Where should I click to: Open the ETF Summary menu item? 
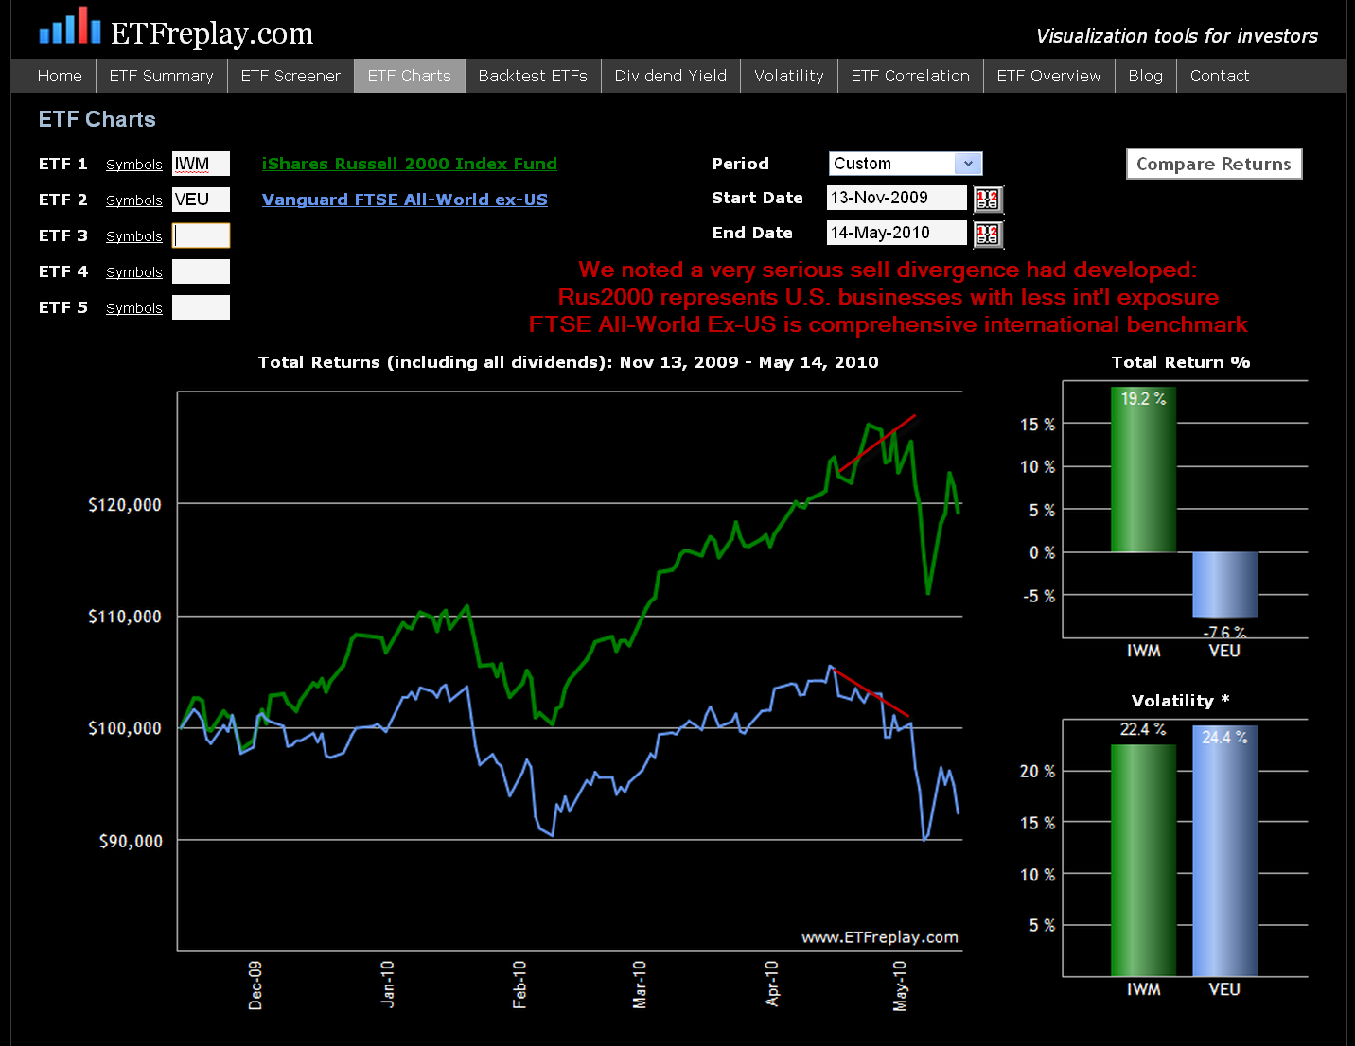(162, 76)
